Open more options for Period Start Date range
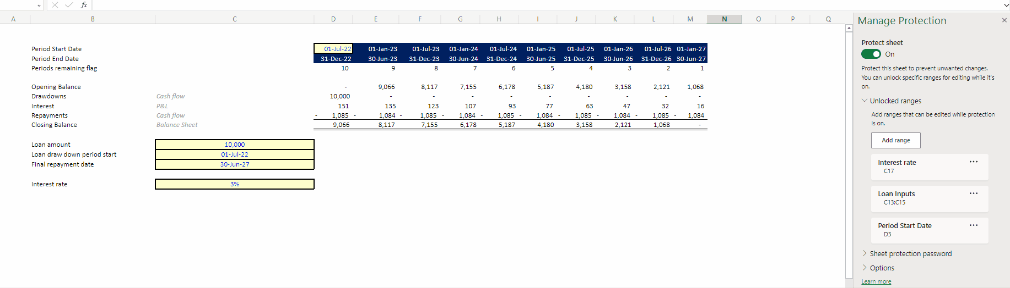Screen dimensions: 1010x288 973,225
